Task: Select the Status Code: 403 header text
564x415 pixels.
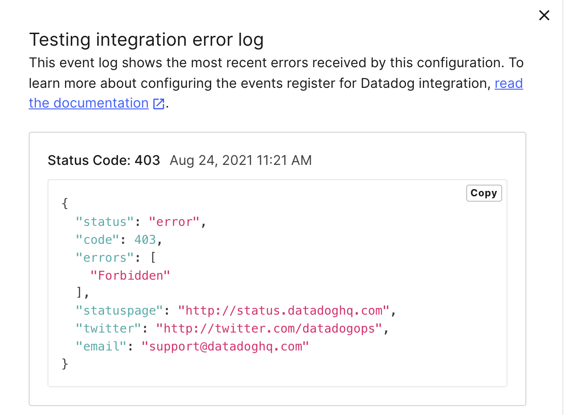Action: coord(104,160)
